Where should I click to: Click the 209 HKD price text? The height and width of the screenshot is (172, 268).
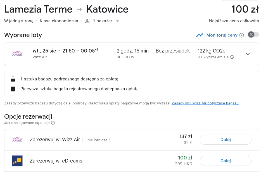click(184, 164)
